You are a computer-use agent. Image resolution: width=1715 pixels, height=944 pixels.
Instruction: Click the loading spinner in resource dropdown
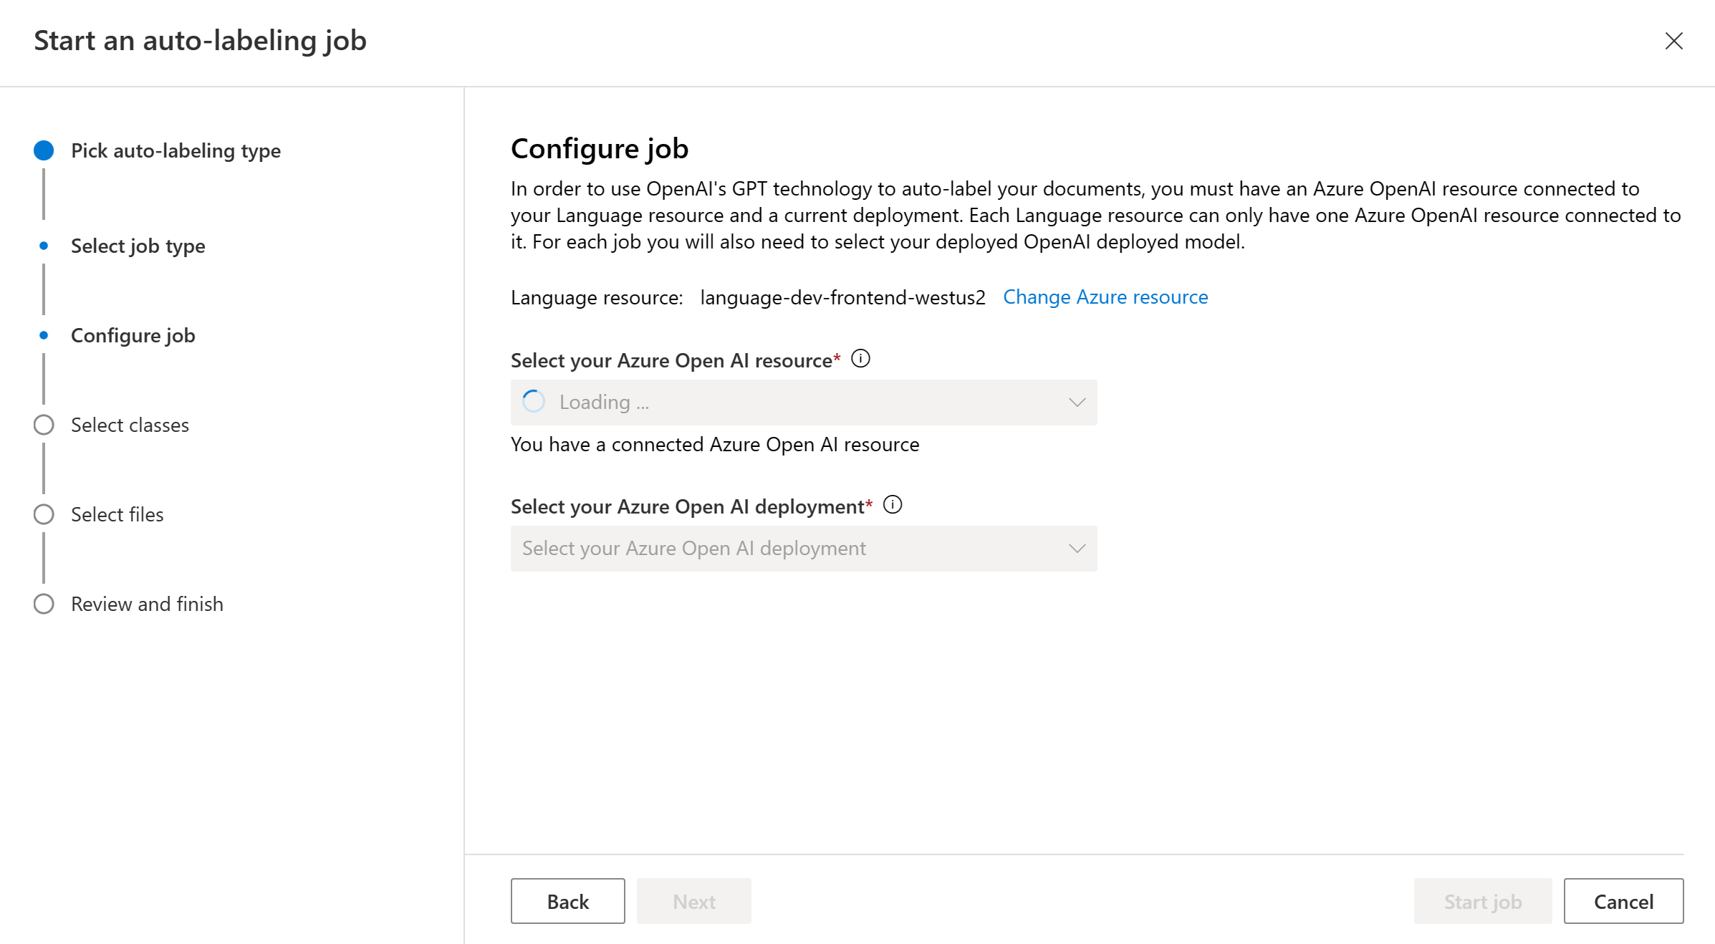(x=534, y=402)
